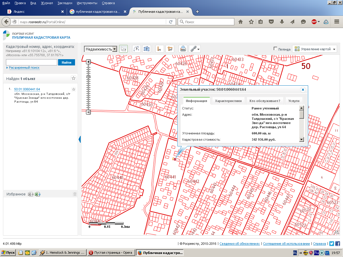Click the identify along line tool
Viewport: 343px width, 257px height.
click(136, 49)
